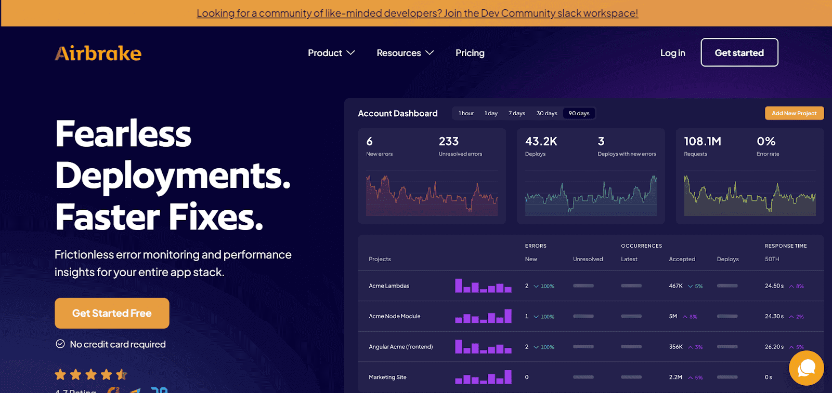Click the Airbrake logo

click(98, 53)
